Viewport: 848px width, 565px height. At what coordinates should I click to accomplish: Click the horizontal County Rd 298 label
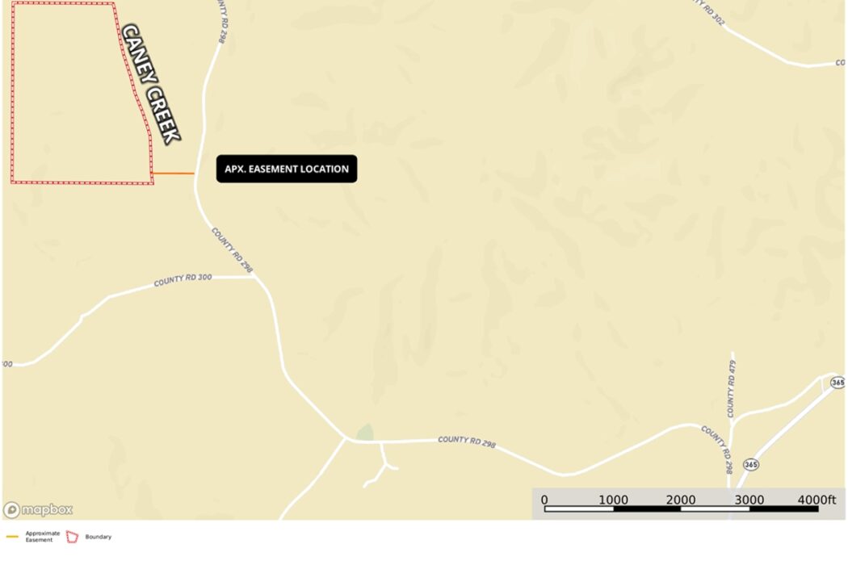[x=467, y=442]
